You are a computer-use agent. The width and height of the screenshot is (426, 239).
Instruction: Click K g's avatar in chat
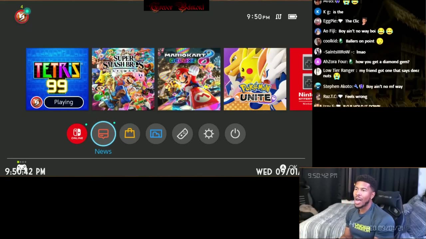[x=318, y=12]
